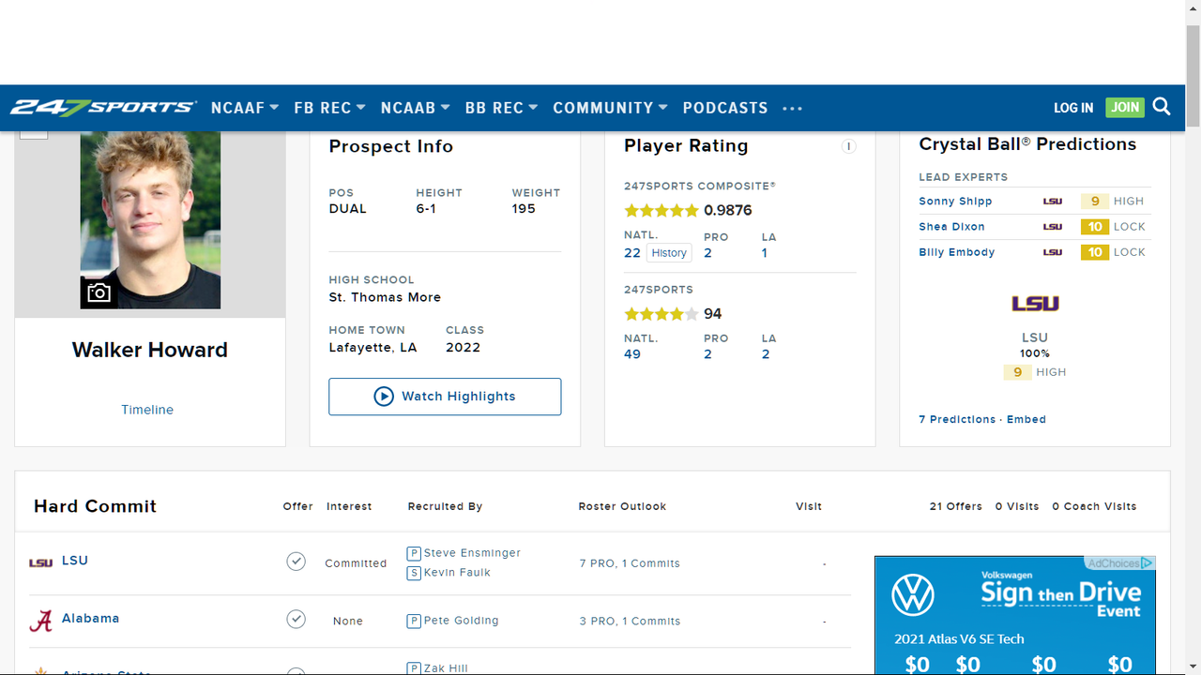This screenshot has height=675, width=1201.
Task: Select the 21 Offers count text
Action: (x=955, y=506)
